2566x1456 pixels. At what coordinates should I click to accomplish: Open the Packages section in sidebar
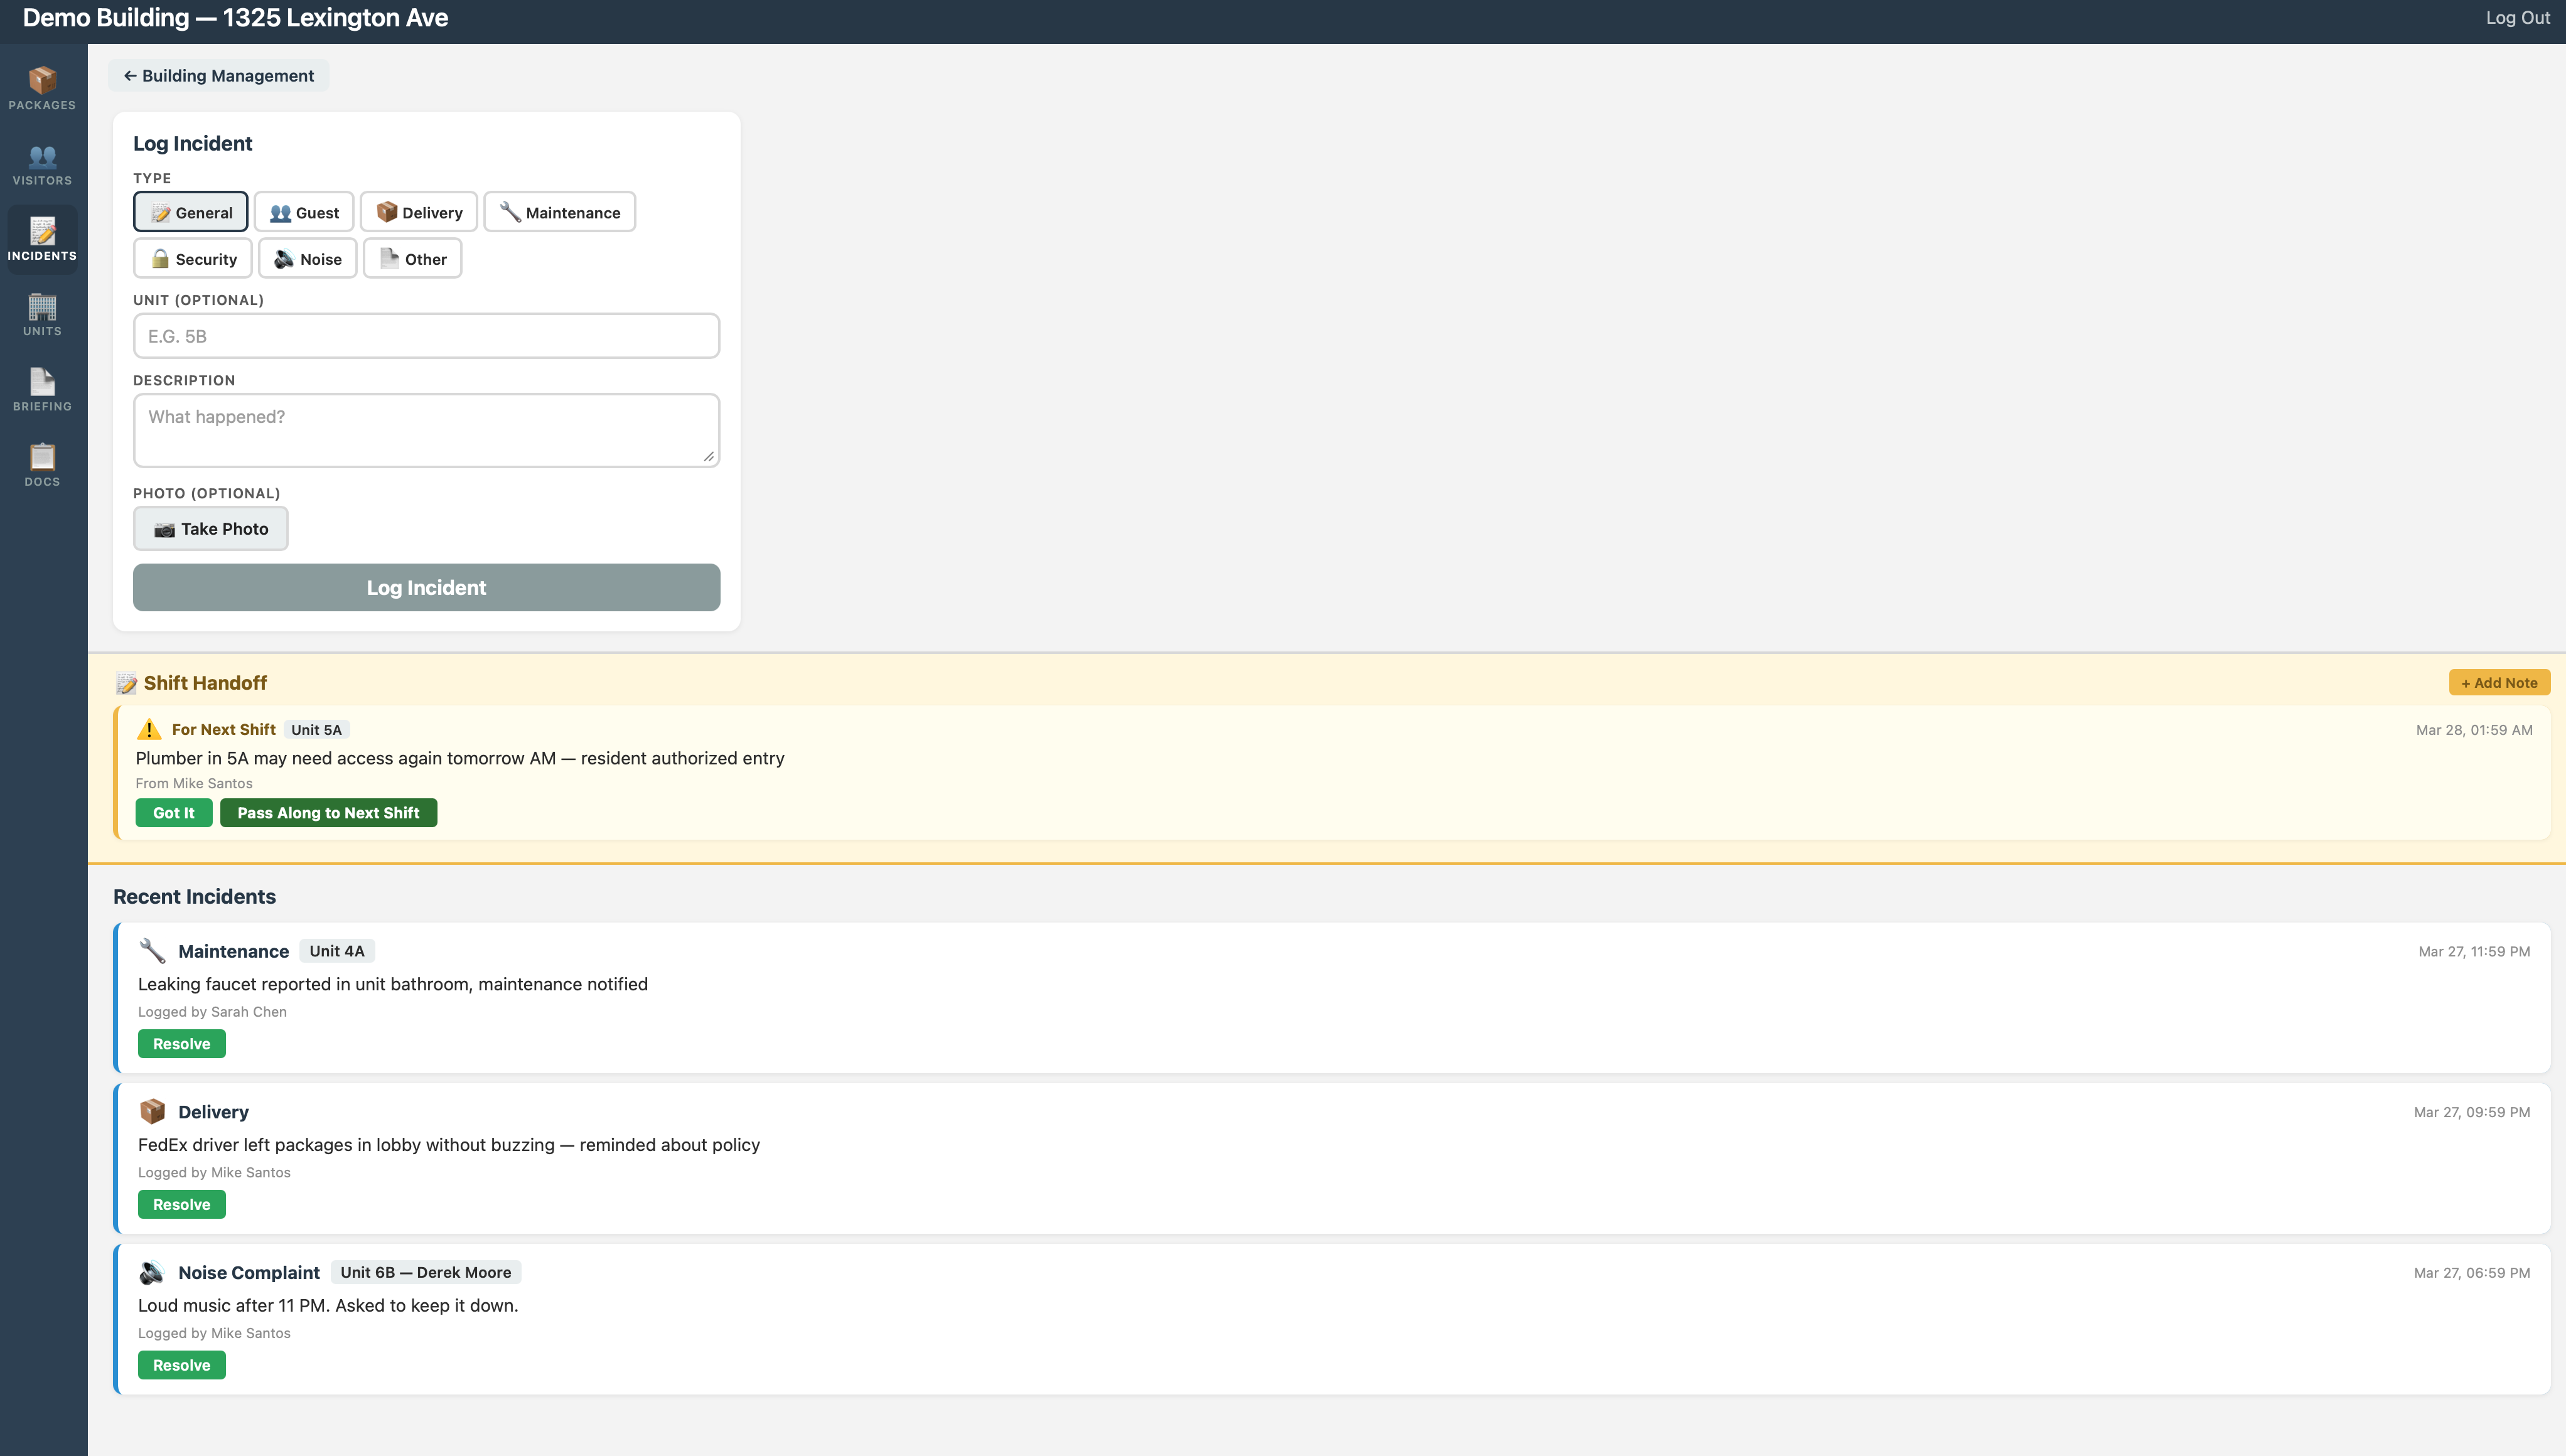42,88
